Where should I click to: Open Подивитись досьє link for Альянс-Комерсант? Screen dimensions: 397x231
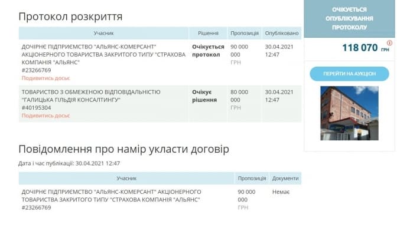45,78
